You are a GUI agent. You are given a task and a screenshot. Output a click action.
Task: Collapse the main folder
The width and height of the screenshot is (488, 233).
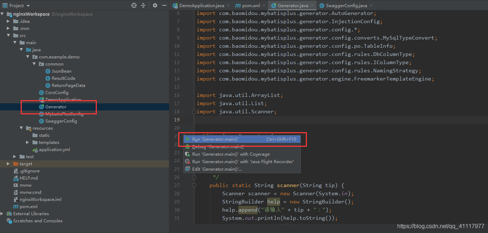[15, 43]
